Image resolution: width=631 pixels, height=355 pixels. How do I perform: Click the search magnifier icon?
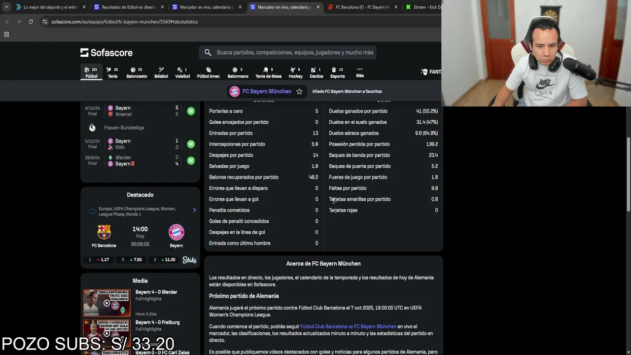tap(208, 52)
